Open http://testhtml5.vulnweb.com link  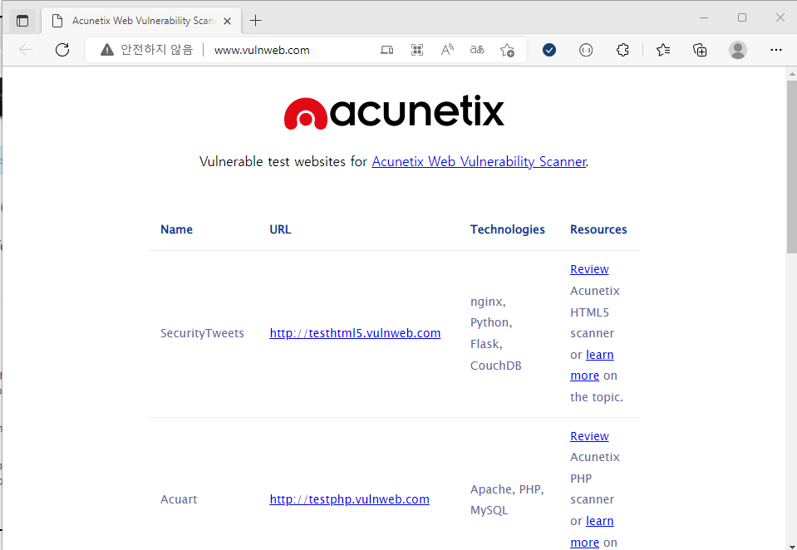coord(355,333)
